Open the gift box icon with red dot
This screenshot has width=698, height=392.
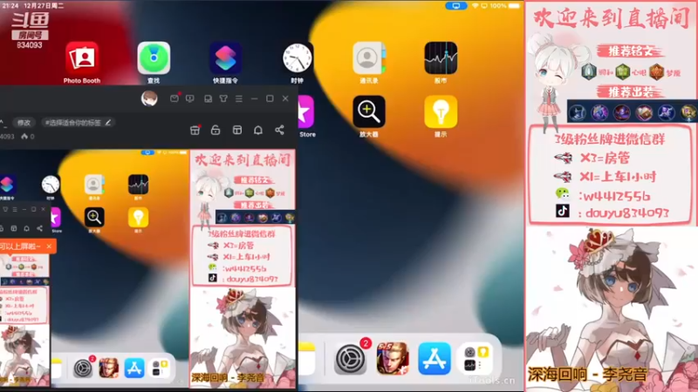(195, 130)
